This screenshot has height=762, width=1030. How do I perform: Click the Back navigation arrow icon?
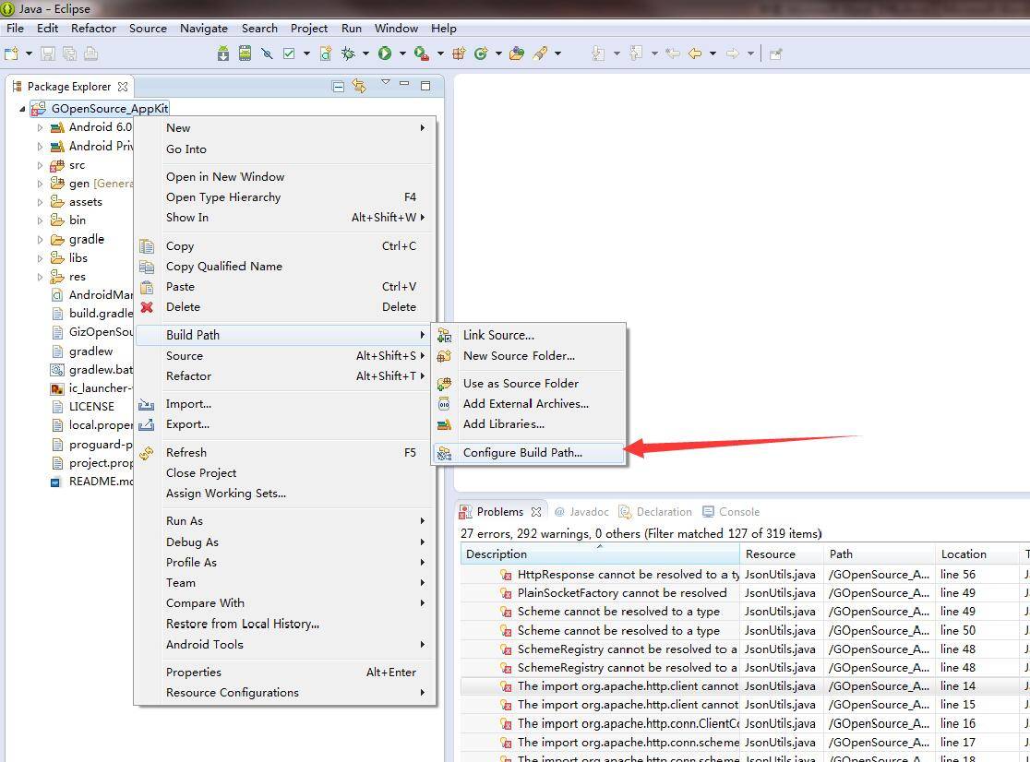pos(695,54)
